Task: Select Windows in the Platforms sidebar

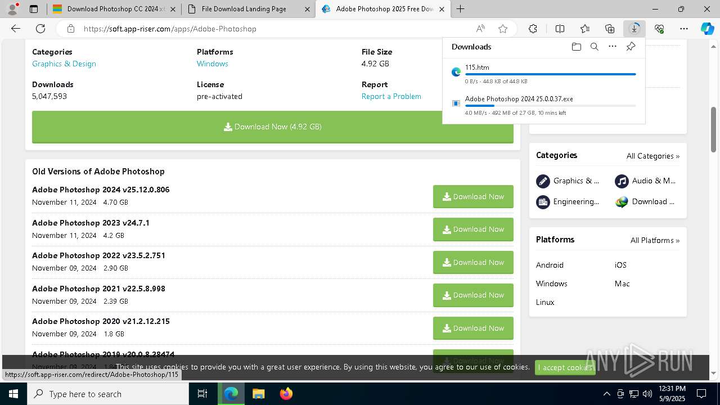Action: 552,283
